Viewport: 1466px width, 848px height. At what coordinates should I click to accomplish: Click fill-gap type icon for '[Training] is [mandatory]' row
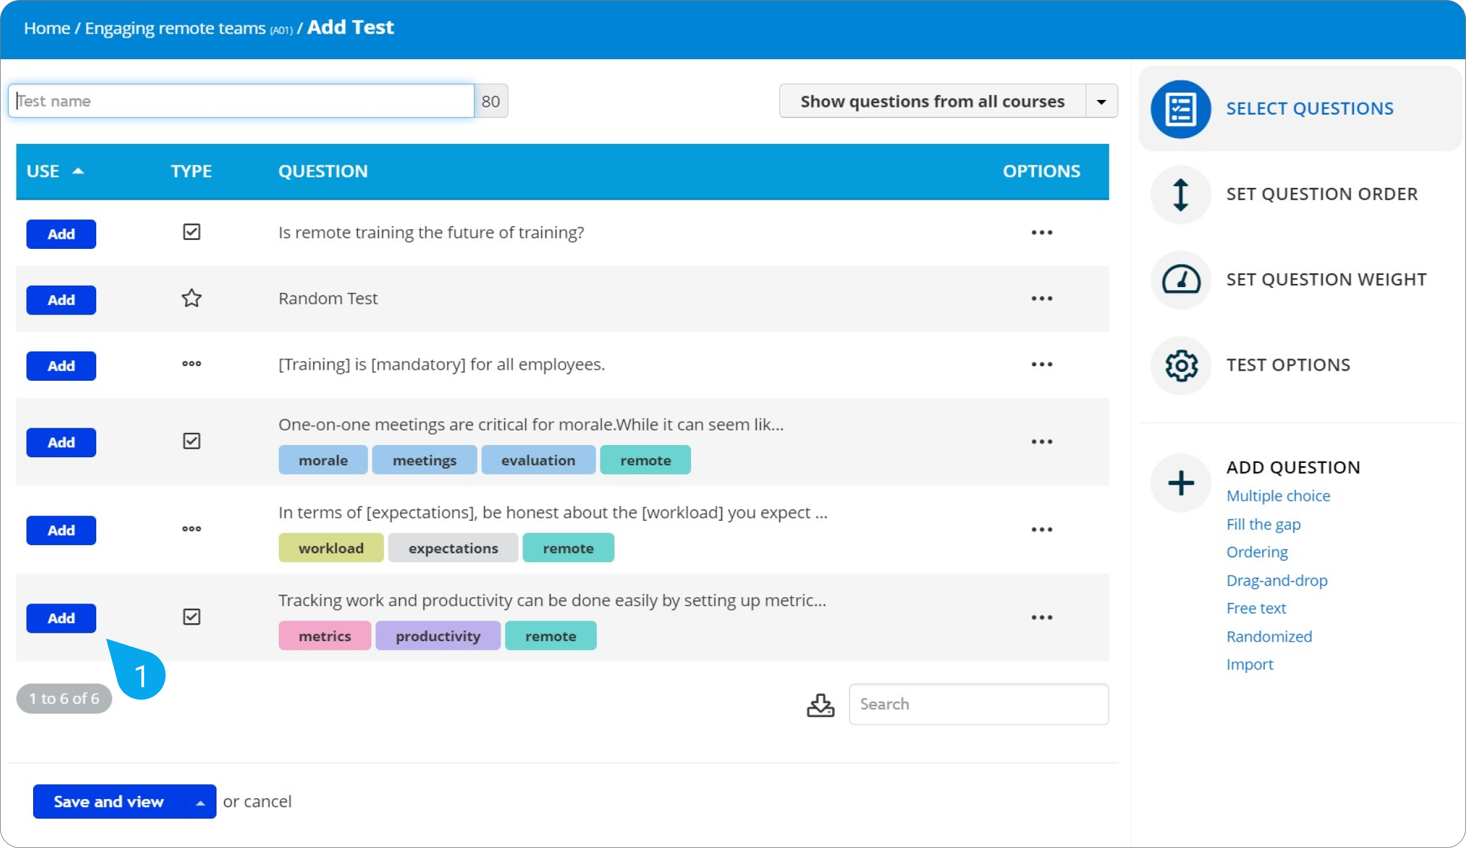pos(191,364)
